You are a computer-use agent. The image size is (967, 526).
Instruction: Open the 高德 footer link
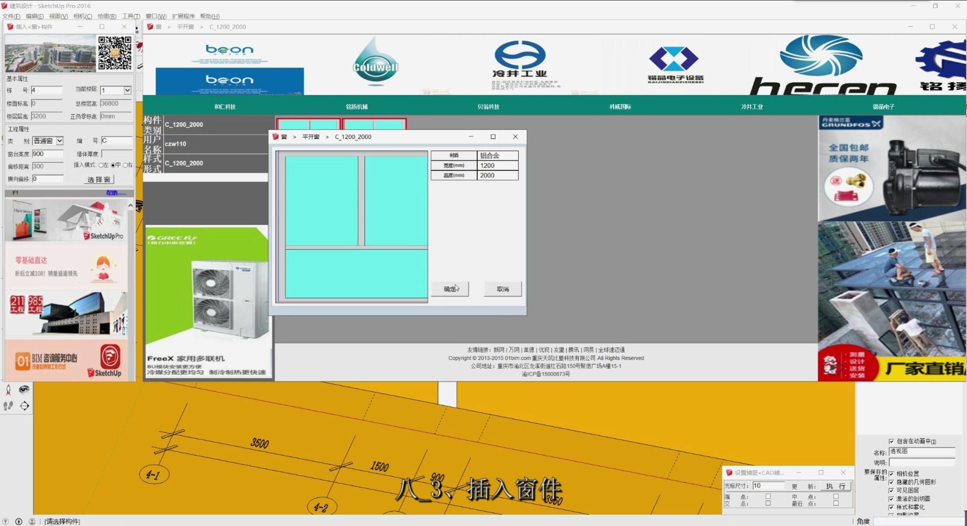point(529,350)
